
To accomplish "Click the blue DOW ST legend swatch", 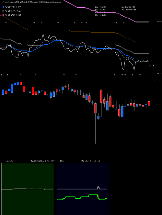I will click(x=3, y=7).
